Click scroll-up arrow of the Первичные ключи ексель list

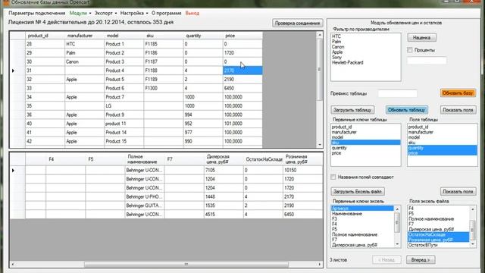tap(397, 209)
